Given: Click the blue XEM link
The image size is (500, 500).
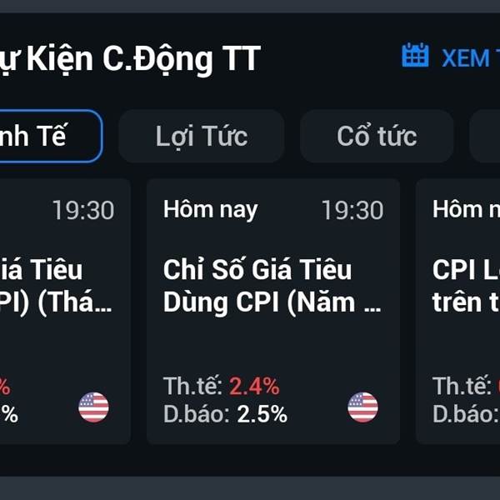Looking at the screenshot, I should click(x=470, y=58).
